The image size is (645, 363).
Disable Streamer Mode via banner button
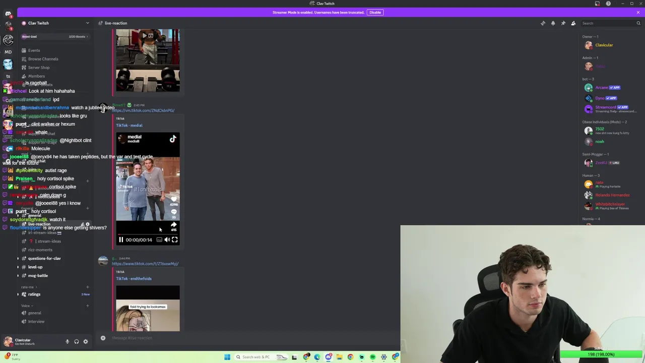(x=375, y=12)
